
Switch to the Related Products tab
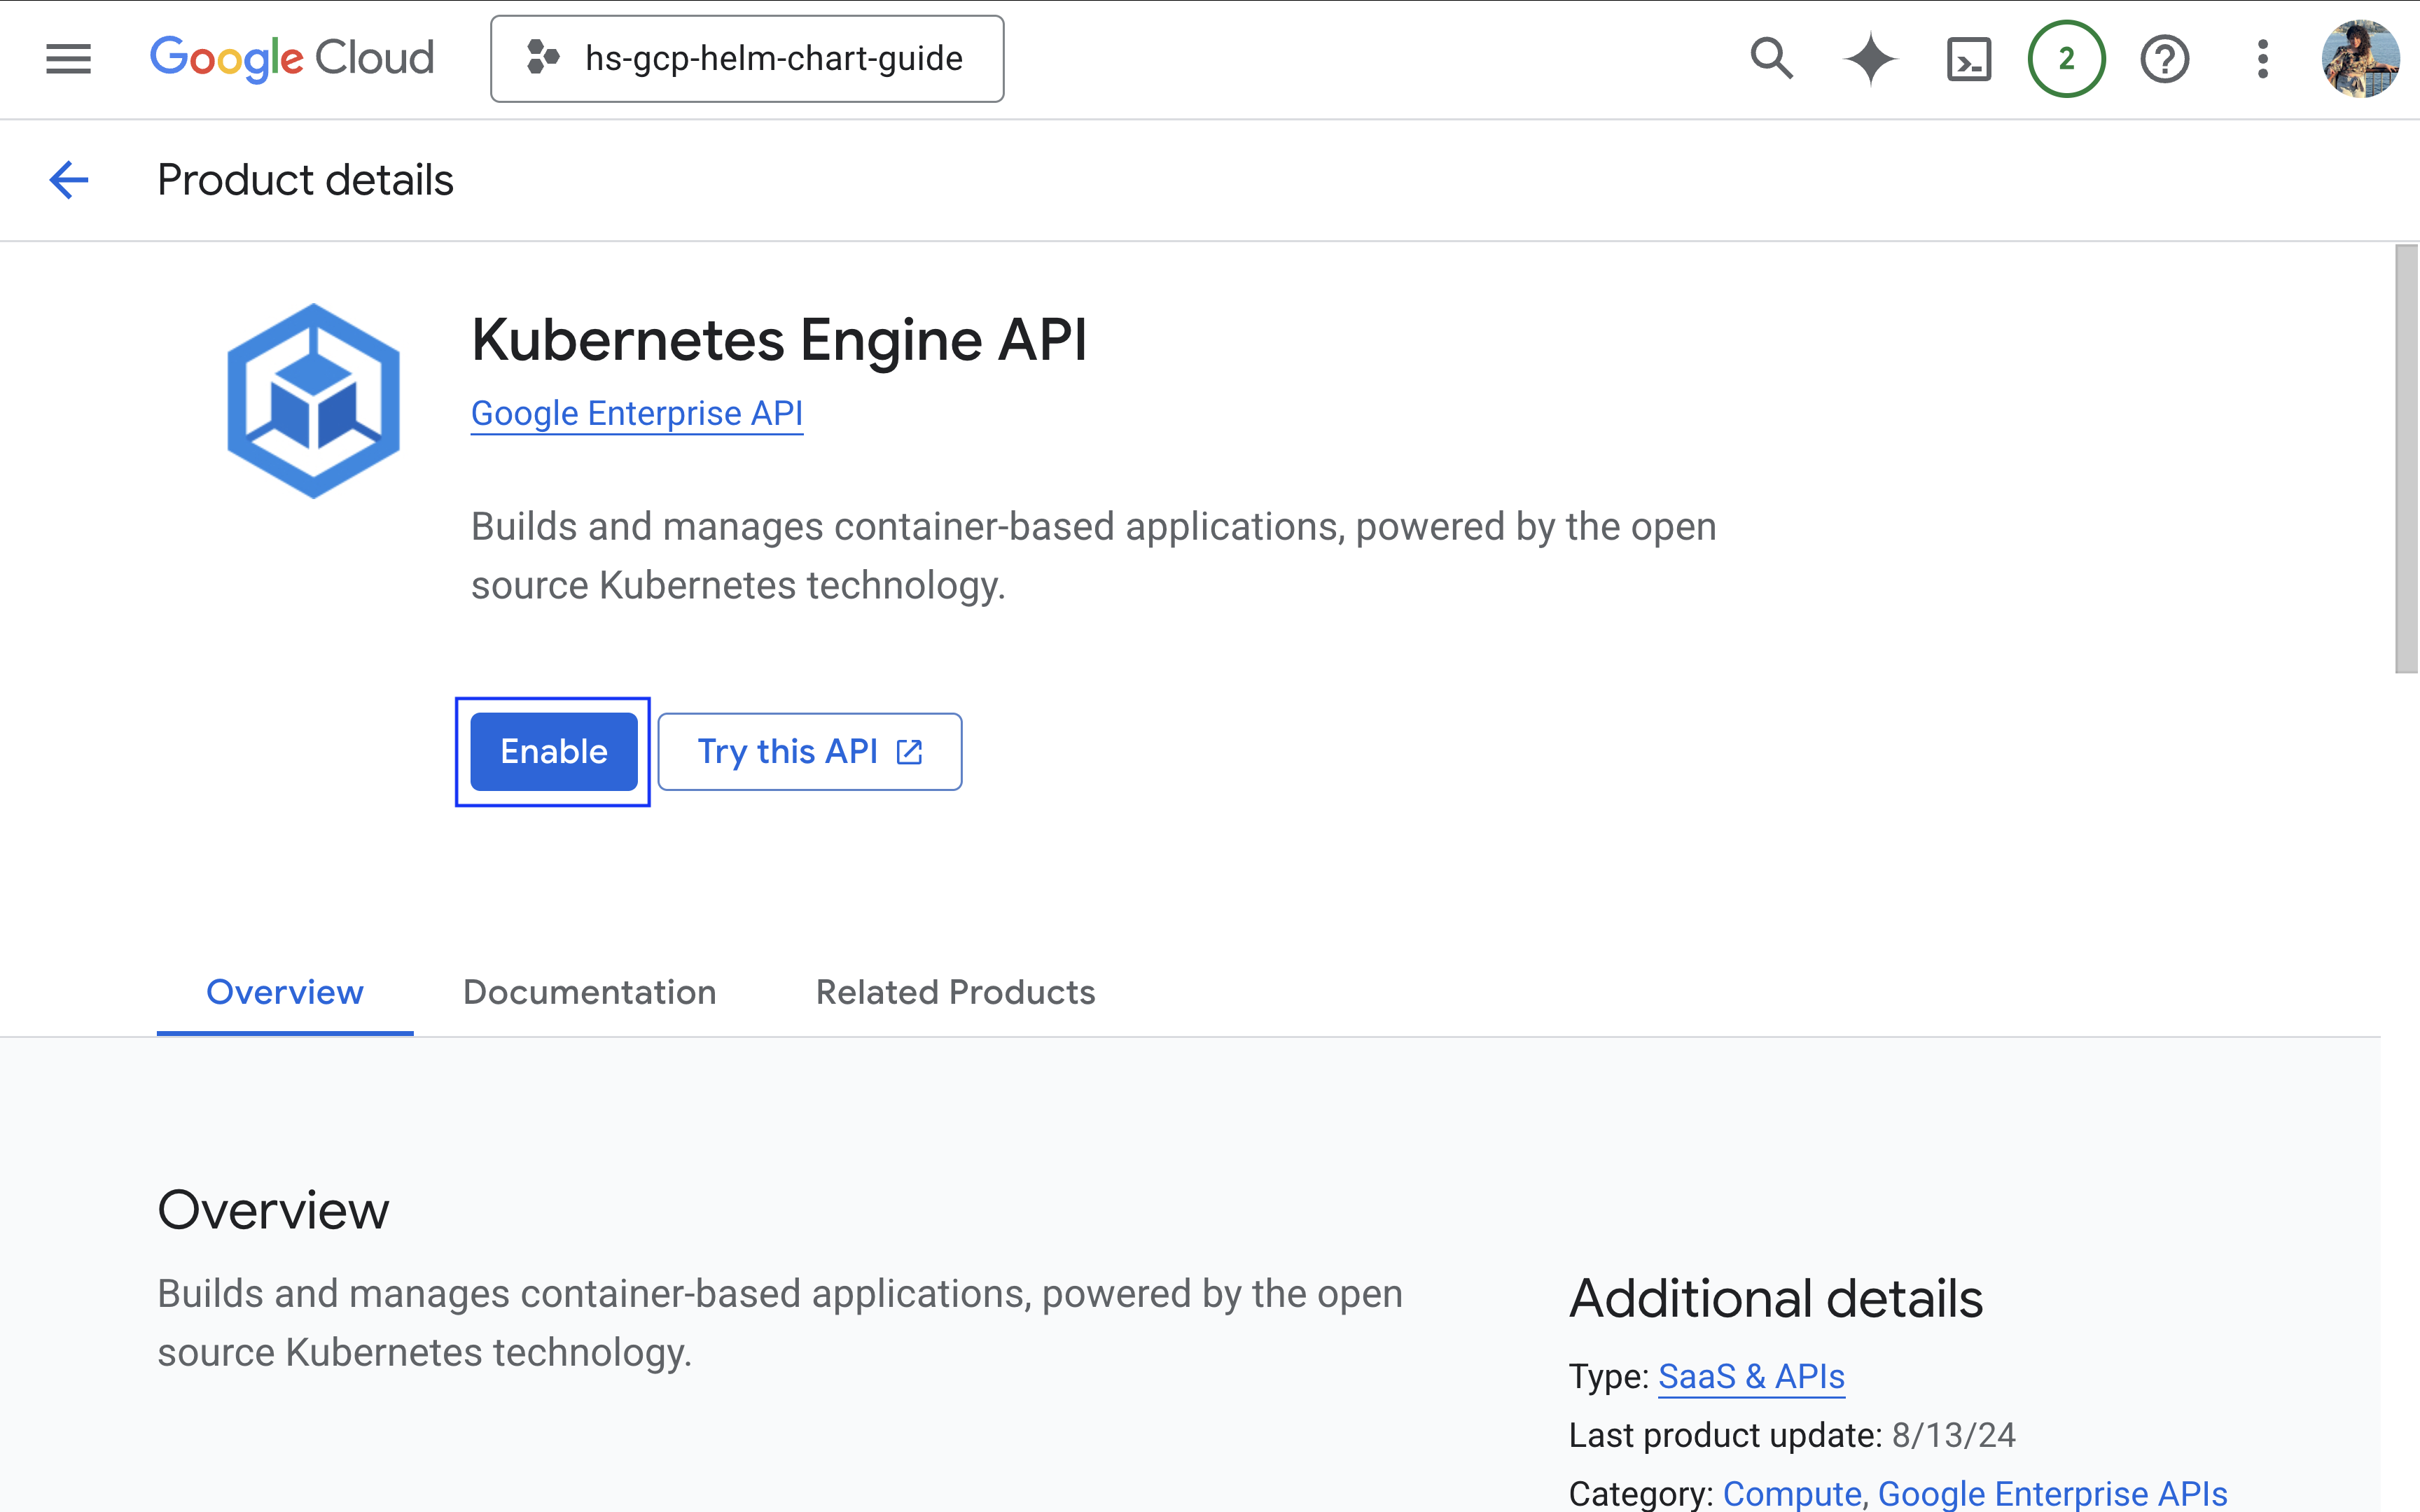pos(955,992)
